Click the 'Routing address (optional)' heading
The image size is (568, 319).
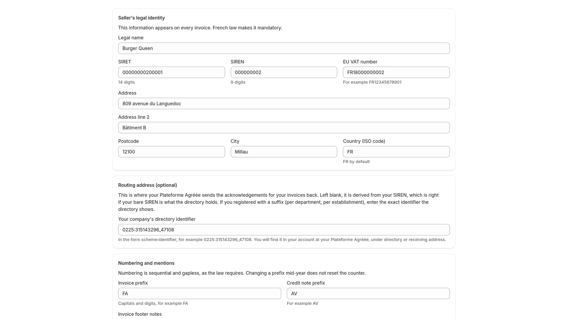click(x=147, y=185)
